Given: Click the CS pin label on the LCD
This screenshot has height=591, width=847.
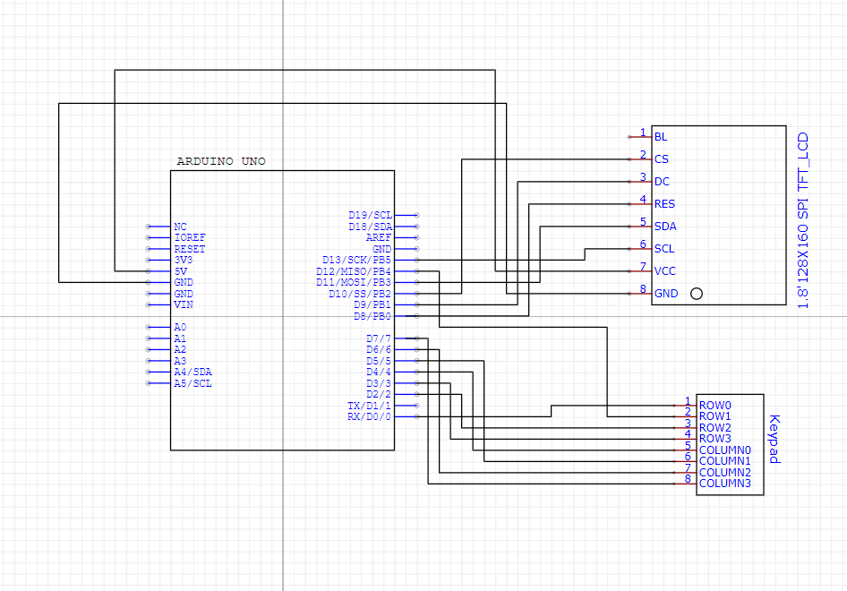Looking at the screenshot, I should pos(661,159).
